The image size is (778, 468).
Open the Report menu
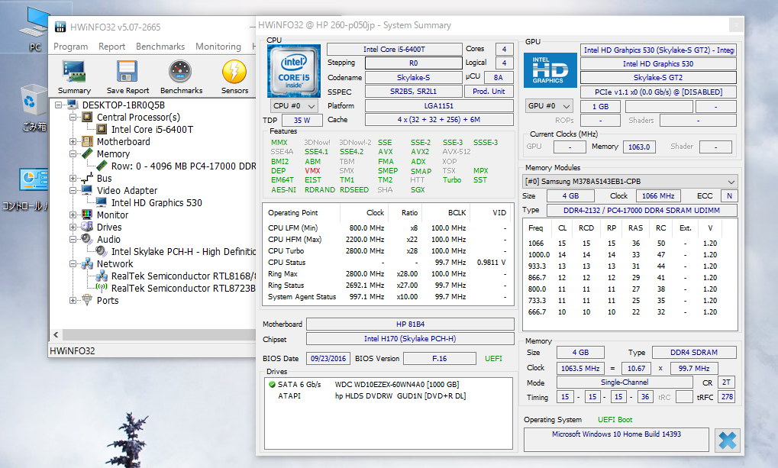click(x=111, y=46)
